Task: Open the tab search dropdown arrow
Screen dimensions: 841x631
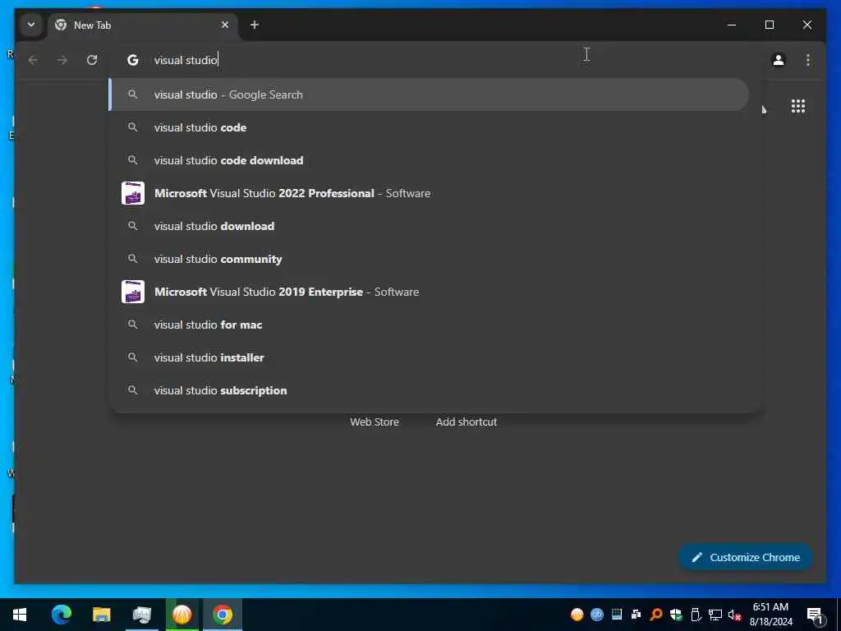Action: [x=31, y=25]
